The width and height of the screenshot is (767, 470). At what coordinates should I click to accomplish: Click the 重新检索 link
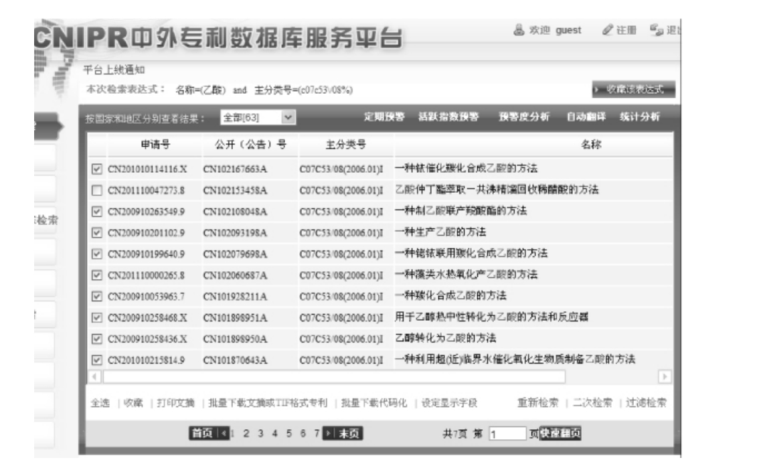pyautogui.click(x=537, y=403)
